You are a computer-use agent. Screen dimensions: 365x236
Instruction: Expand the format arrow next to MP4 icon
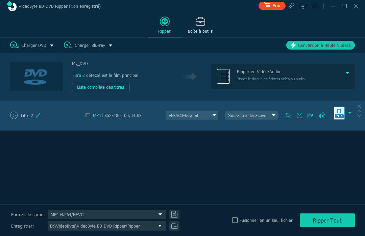(x=350, y=113)
